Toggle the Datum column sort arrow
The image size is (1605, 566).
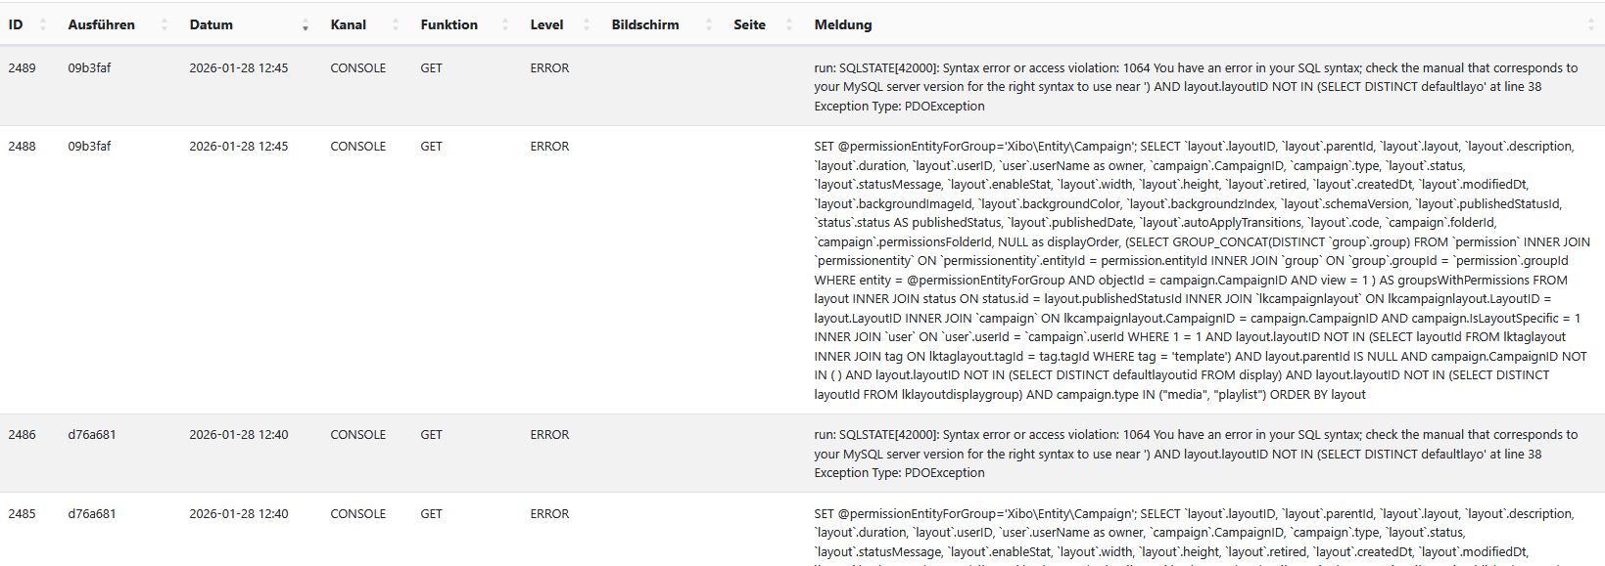[x=306, y=25]
